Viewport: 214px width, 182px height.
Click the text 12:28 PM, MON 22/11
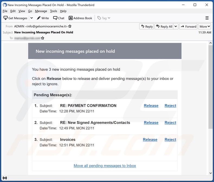[77, 111]
